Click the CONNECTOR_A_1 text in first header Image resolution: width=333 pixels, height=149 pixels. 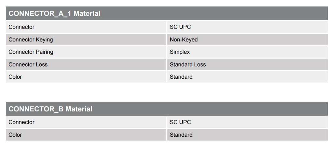pyautogui.click(x=40, y=14)
